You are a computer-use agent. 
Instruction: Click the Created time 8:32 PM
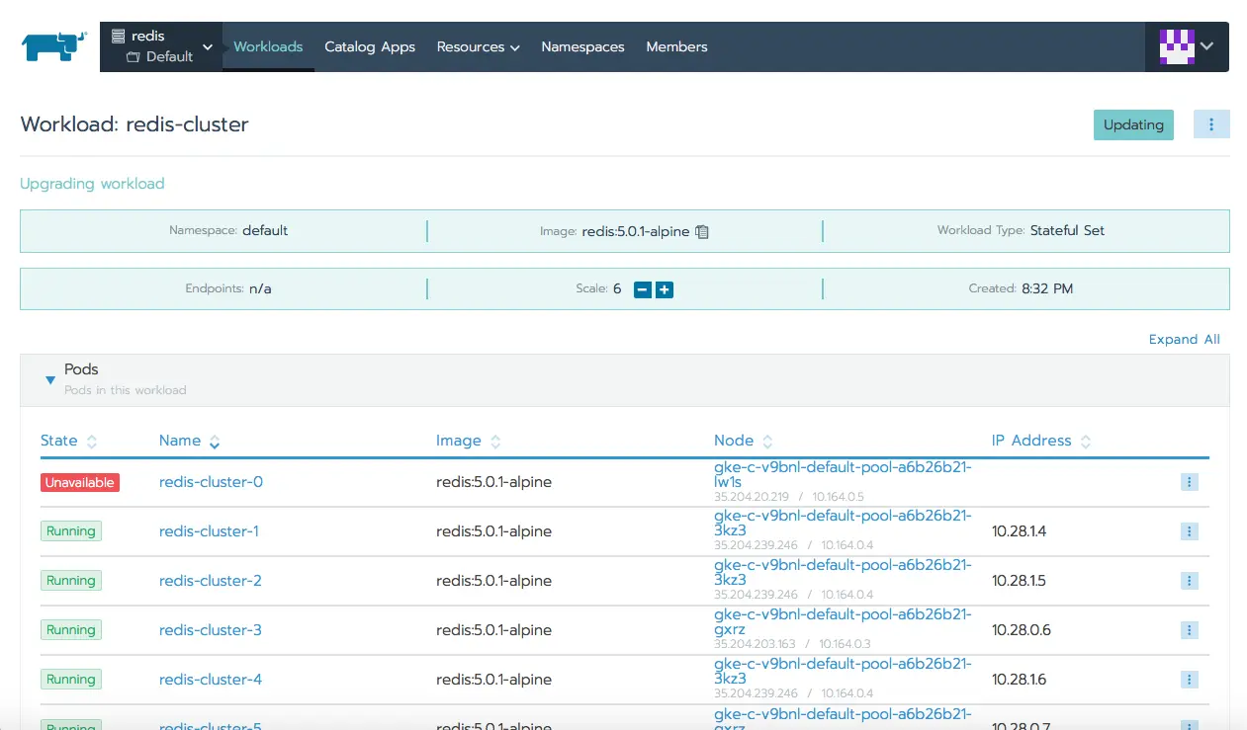click(x=1047, y=288)
